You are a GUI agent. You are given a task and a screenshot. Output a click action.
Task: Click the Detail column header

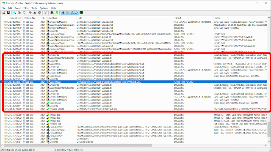[218, 18]
